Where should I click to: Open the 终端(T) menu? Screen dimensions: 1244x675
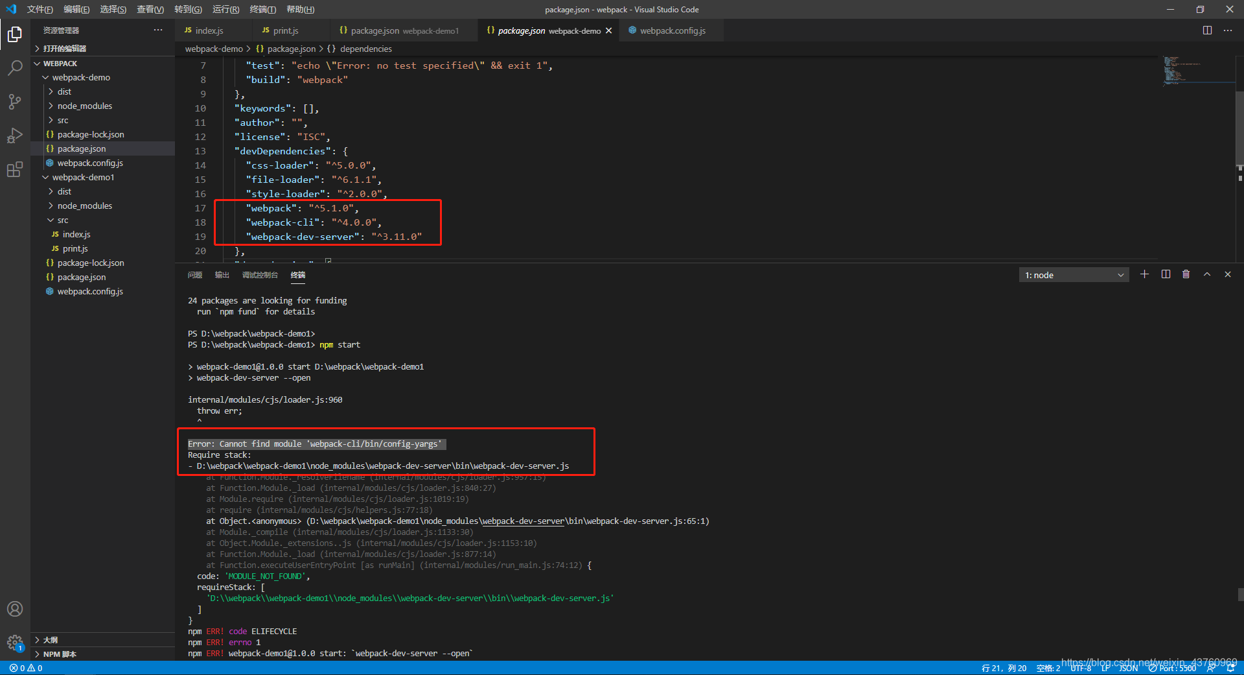coord(262,9)
